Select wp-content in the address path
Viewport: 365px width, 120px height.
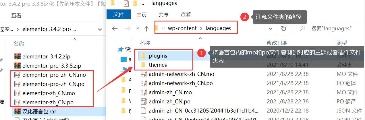pyautogui.click(x=182, y=28)
